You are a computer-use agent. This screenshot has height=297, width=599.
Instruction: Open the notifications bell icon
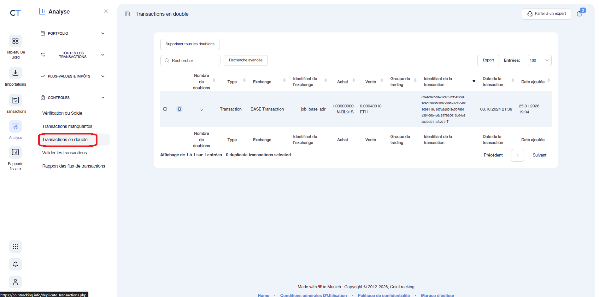pyautogui.click(x=15, y=264)
